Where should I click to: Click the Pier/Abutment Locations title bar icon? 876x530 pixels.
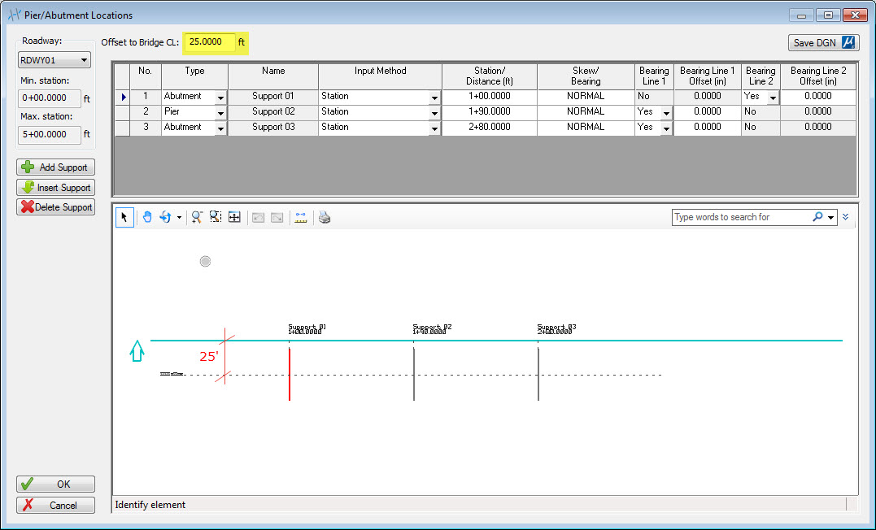(x=14, y=15)
